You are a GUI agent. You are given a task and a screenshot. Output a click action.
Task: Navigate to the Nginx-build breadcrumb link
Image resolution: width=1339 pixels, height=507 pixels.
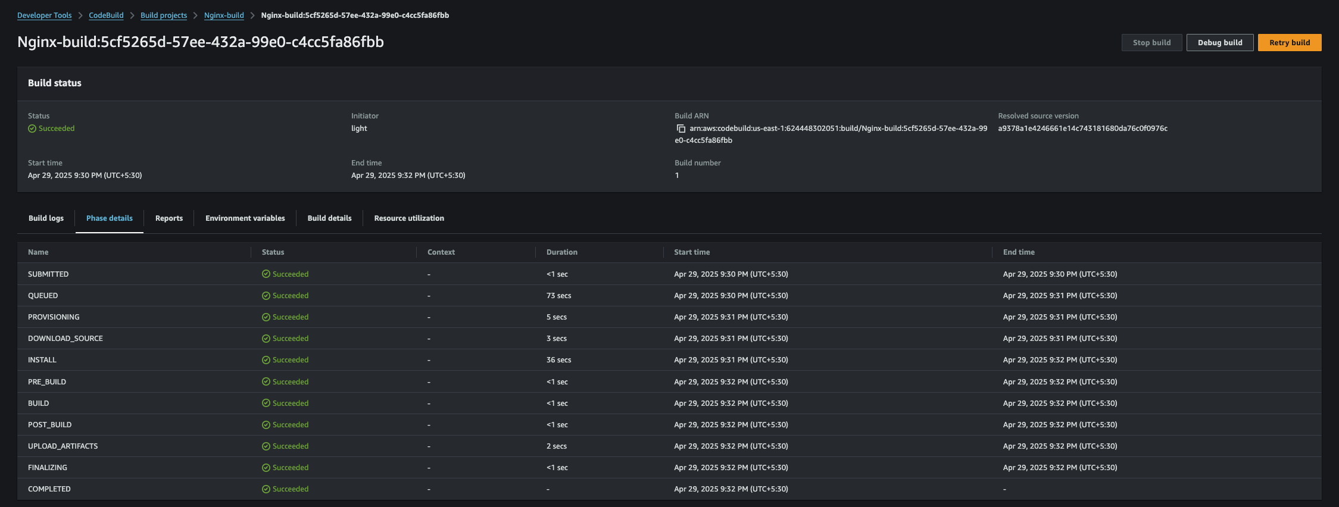[x=224, y=15]
